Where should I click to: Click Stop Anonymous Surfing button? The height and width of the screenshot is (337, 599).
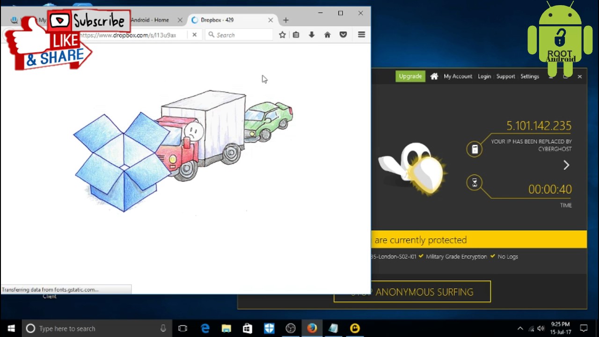click(412, 292)
